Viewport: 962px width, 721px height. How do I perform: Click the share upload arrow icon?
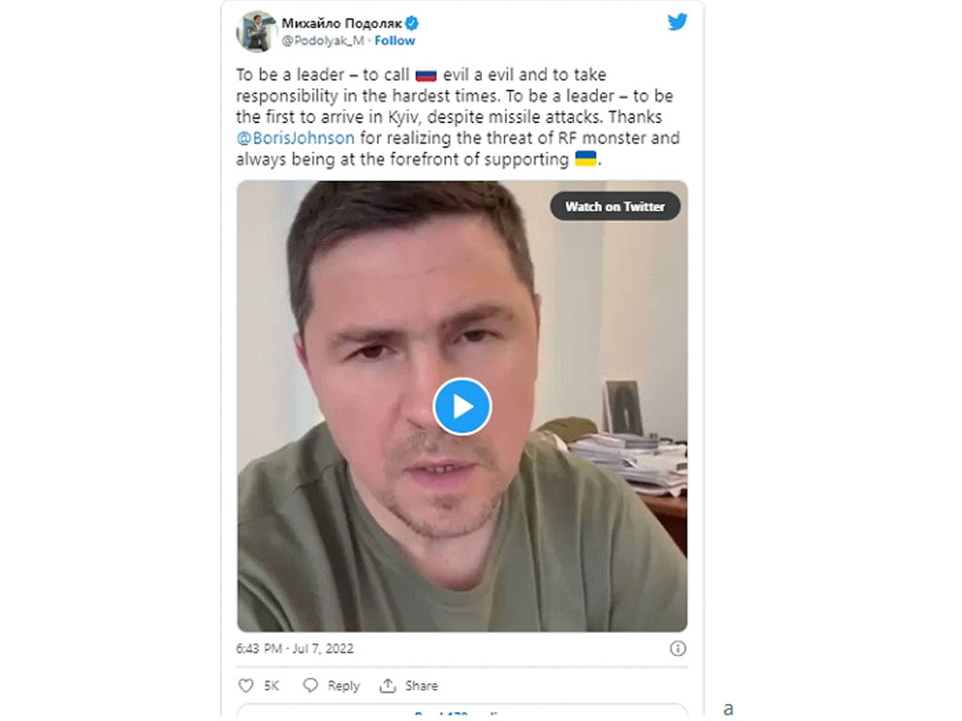tap(387, 685)
